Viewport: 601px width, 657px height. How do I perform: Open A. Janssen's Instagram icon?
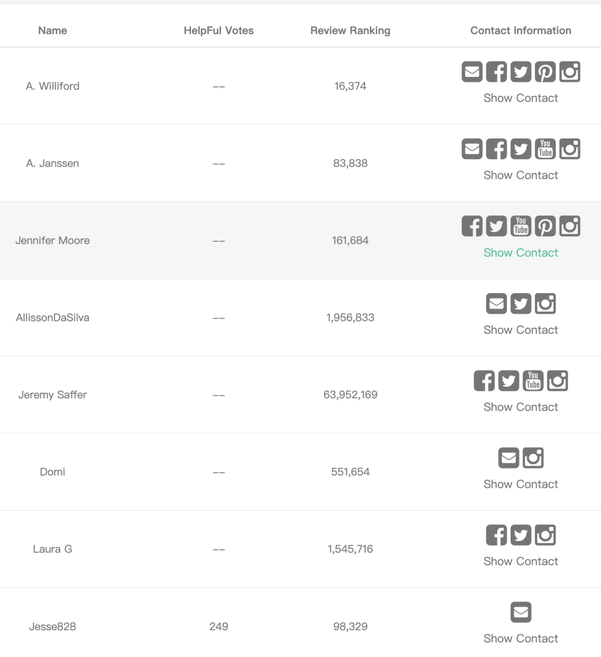570,149
